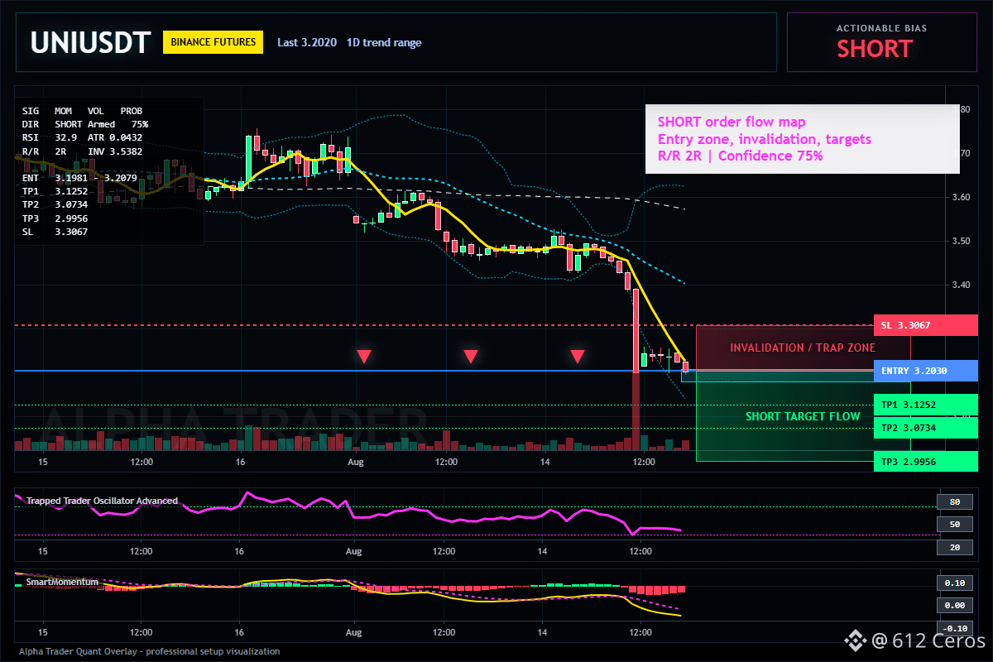Click the Last 3.2020 price text
The height and width of the screenshot is (662, 993).
[307, 42]
